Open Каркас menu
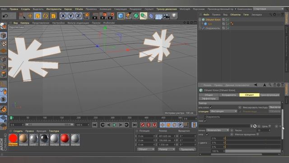 [68, 9]
